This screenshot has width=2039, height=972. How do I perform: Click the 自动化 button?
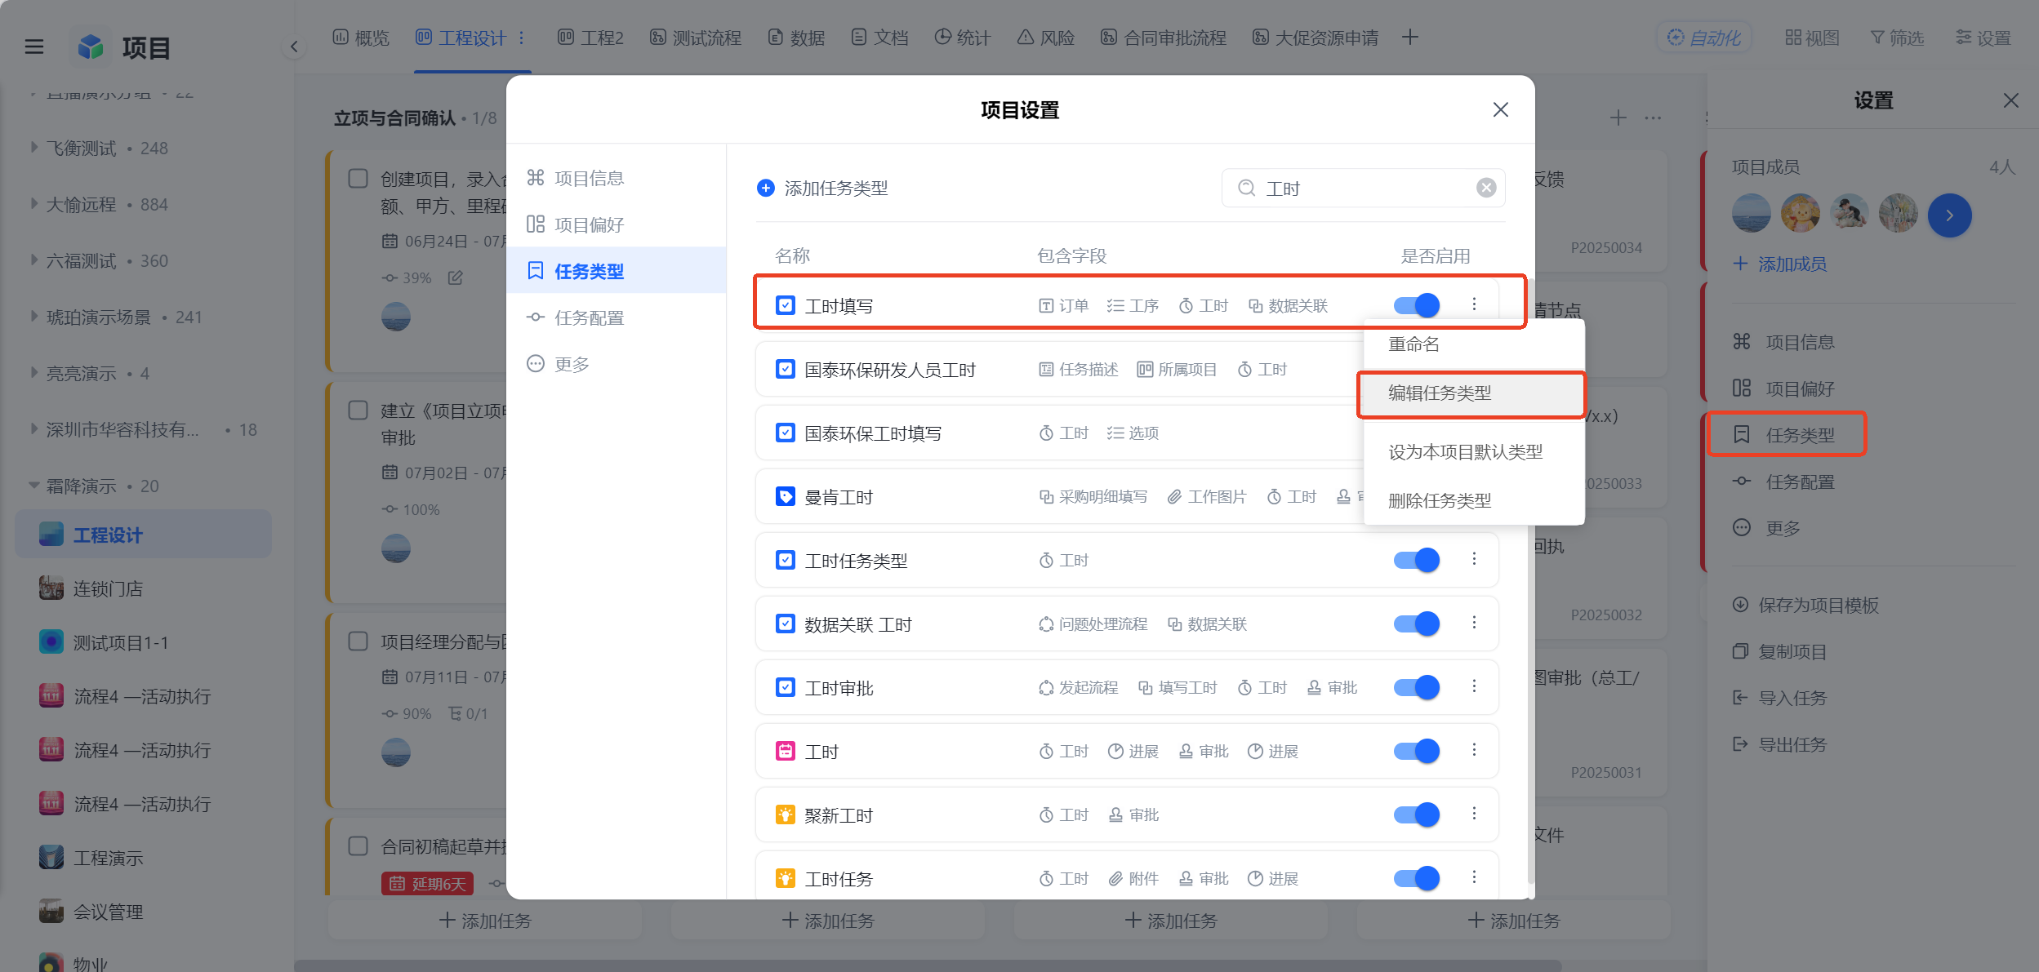[1704, 38]
